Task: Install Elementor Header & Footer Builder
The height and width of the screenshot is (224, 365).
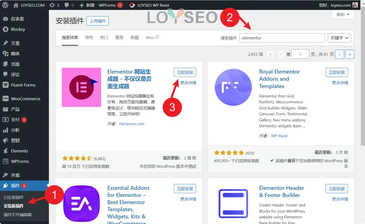Action: click(x=337, y=189)
